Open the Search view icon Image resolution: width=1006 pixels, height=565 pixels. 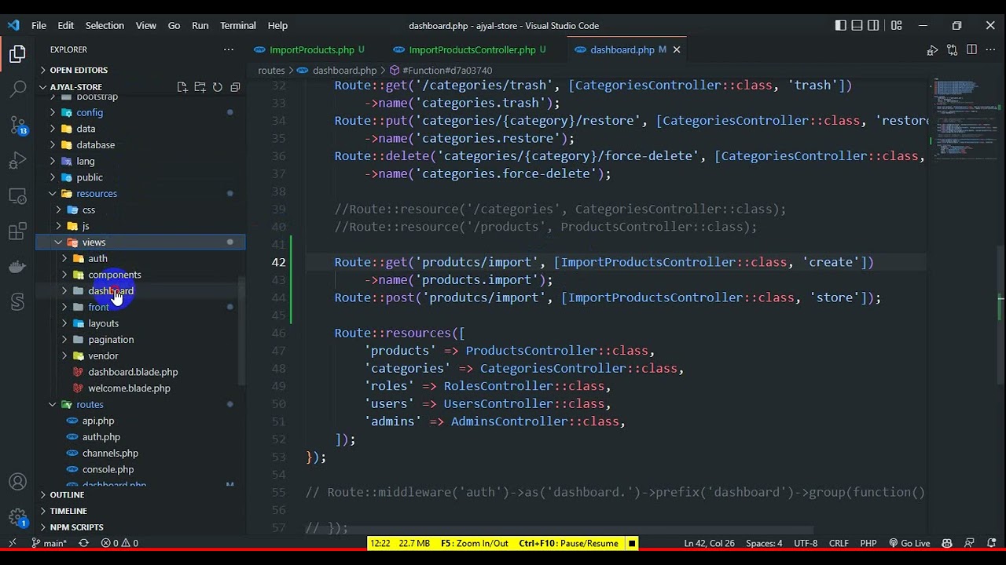17,89
